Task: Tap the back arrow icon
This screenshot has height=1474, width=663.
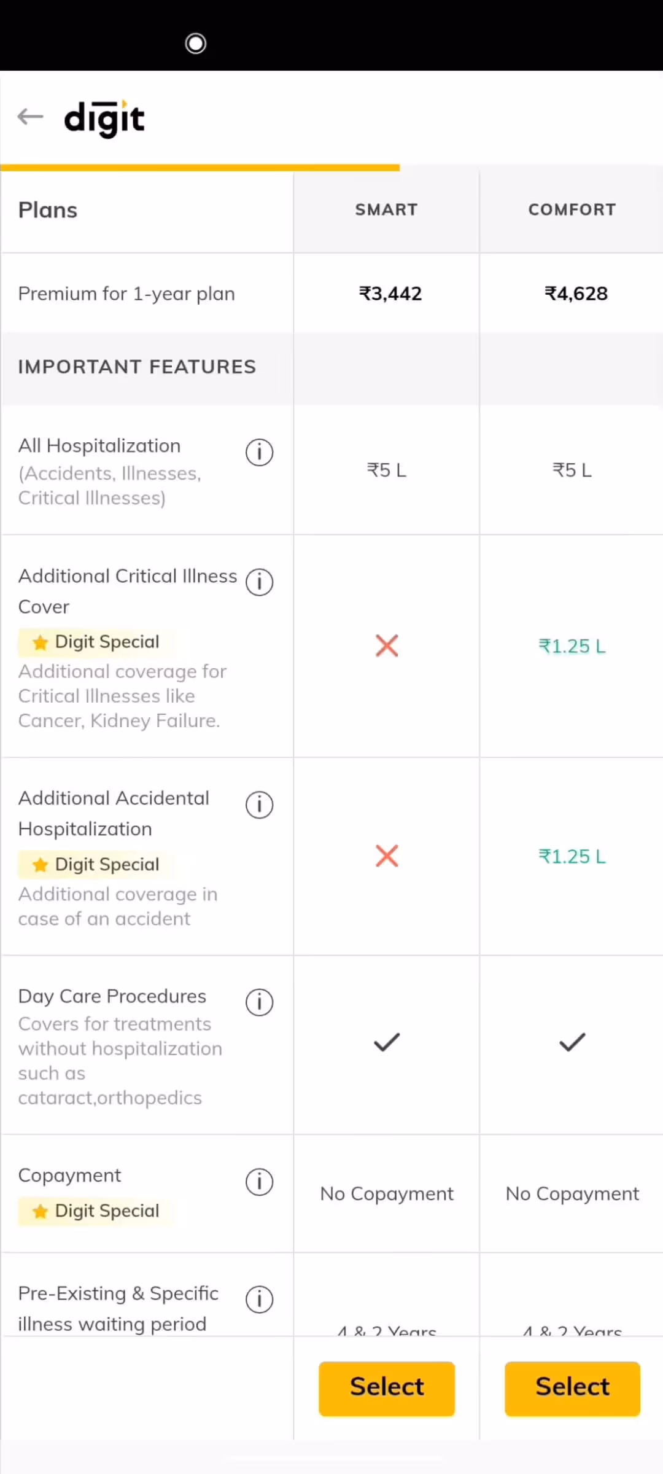Action: (30, 116)
